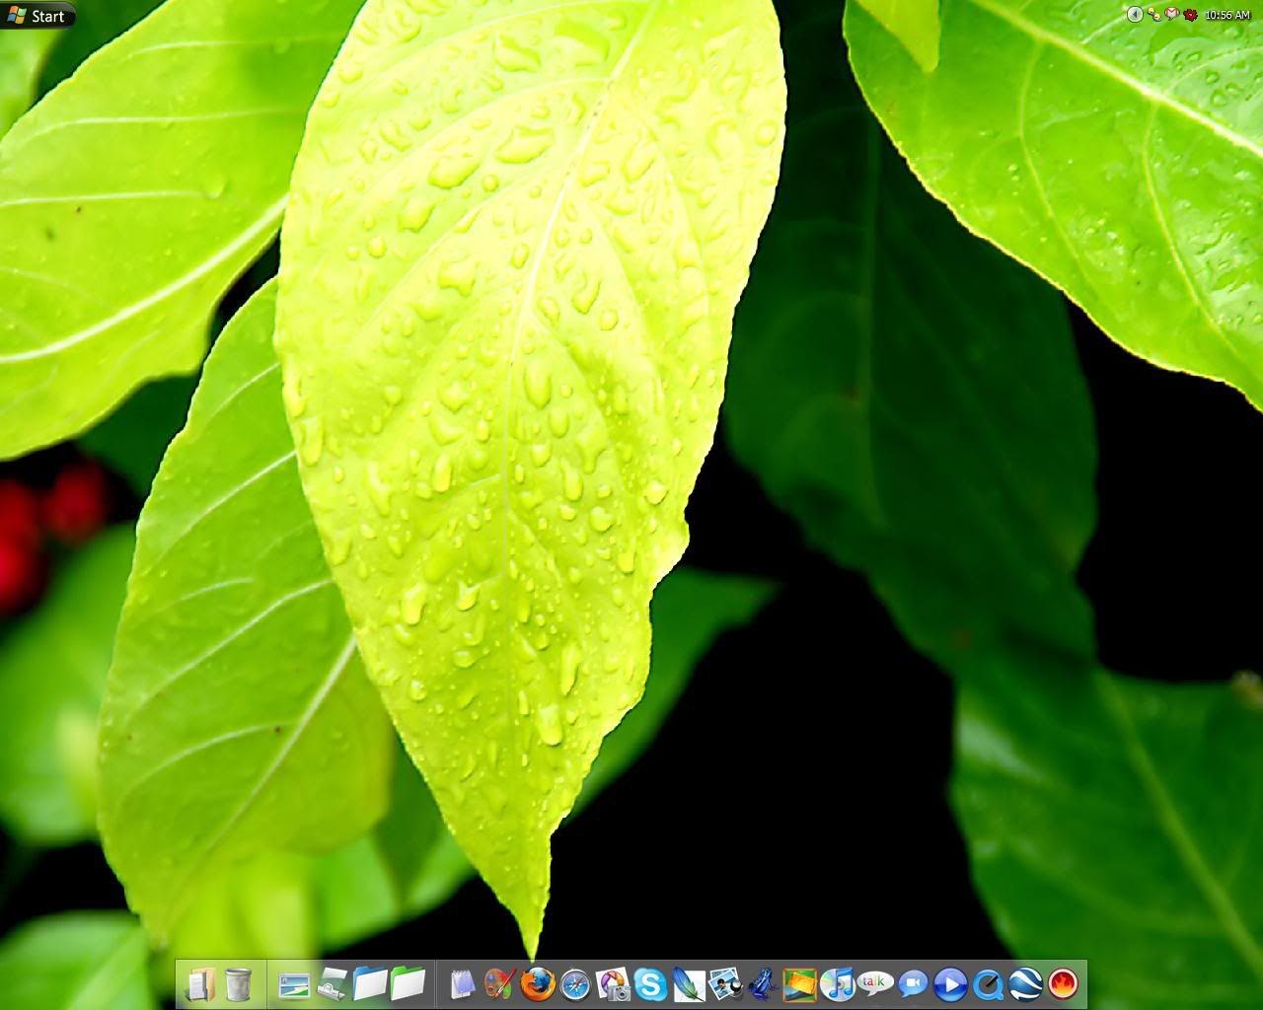Open the Recycle Bin in dock
This screenshot has width=1263, height=1010.
click(238, 983)
